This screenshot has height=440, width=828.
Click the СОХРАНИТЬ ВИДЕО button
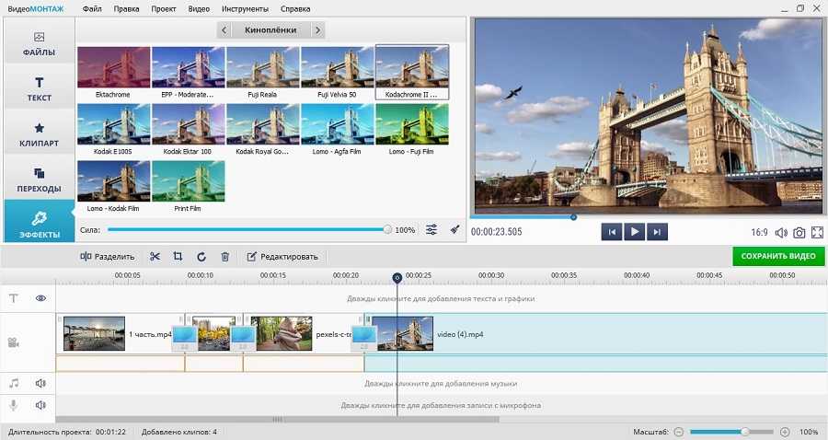click(x=778, y=256)
